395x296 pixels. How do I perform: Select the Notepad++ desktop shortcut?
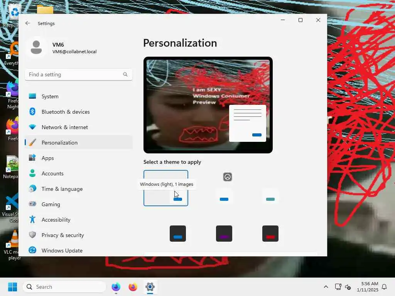click(x=11, y=167)
